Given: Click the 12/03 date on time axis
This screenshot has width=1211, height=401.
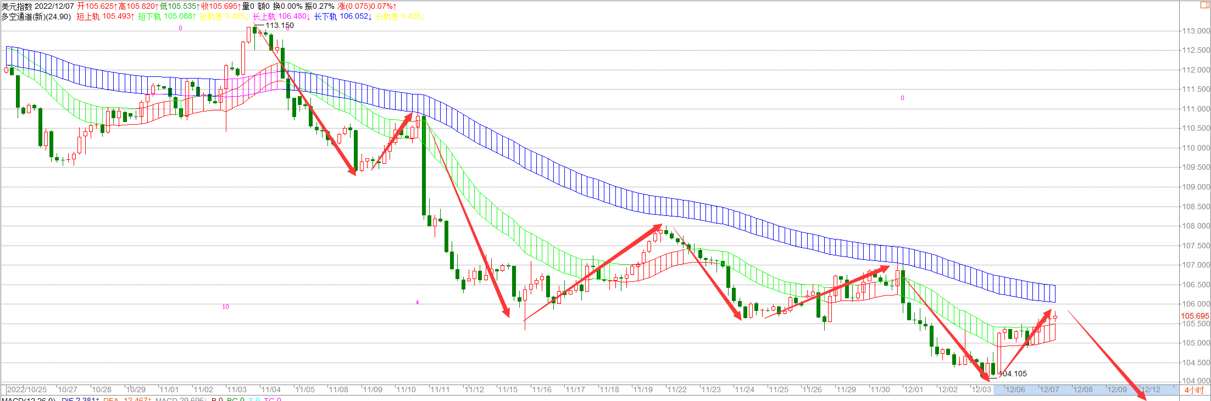Looking at the screenshot, I should (x=981, y=389).
